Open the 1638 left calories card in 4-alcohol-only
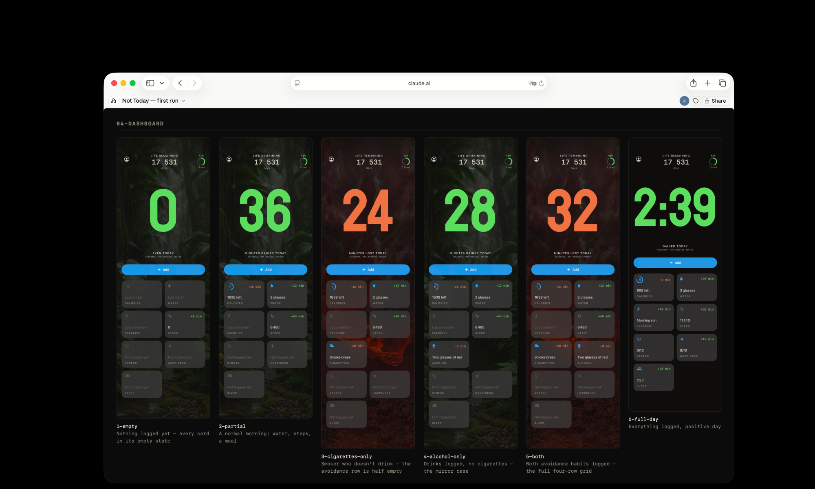Screen dimensions: 815x489 (x=449, y=294)
